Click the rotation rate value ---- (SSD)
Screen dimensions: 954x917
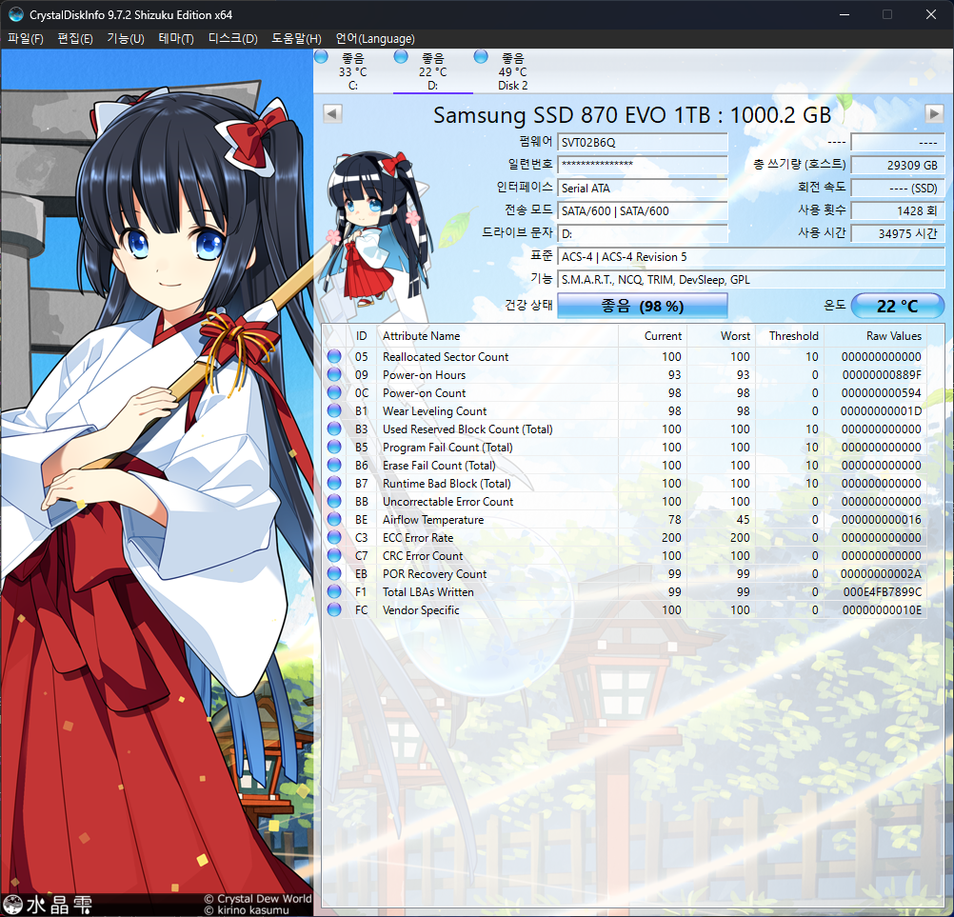coord(898,188)
